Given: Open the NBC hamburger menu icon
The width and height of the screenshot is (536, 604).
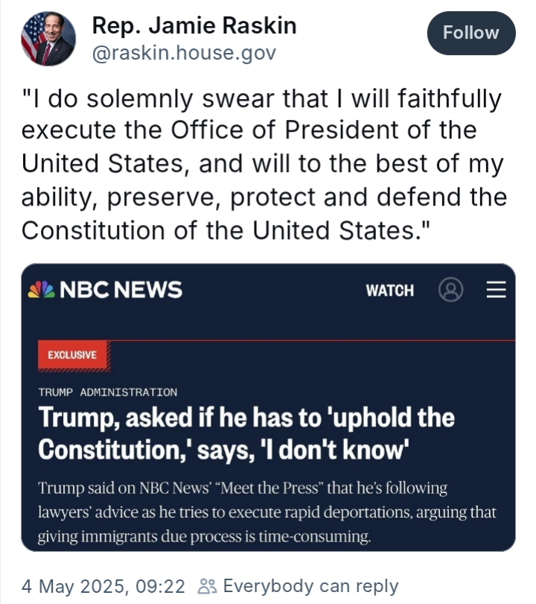Looking at the screenshot, I should tap(496, 290).
